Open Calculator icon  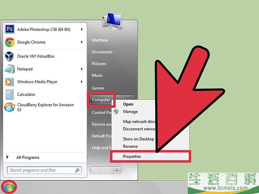pos(9,95)
